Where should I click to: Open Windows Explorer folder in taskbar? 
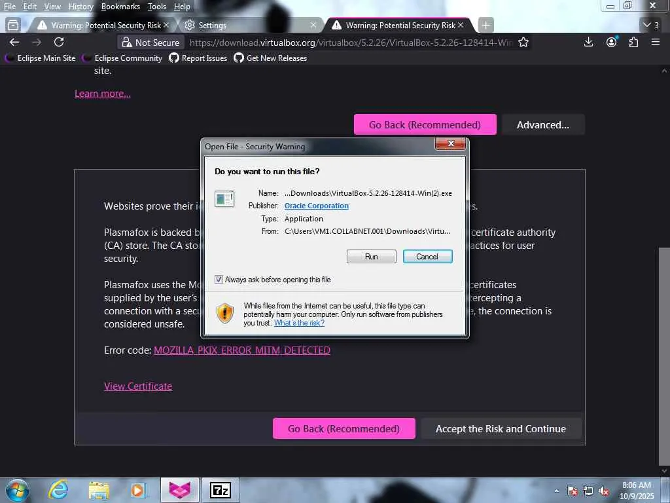point(99,490)
